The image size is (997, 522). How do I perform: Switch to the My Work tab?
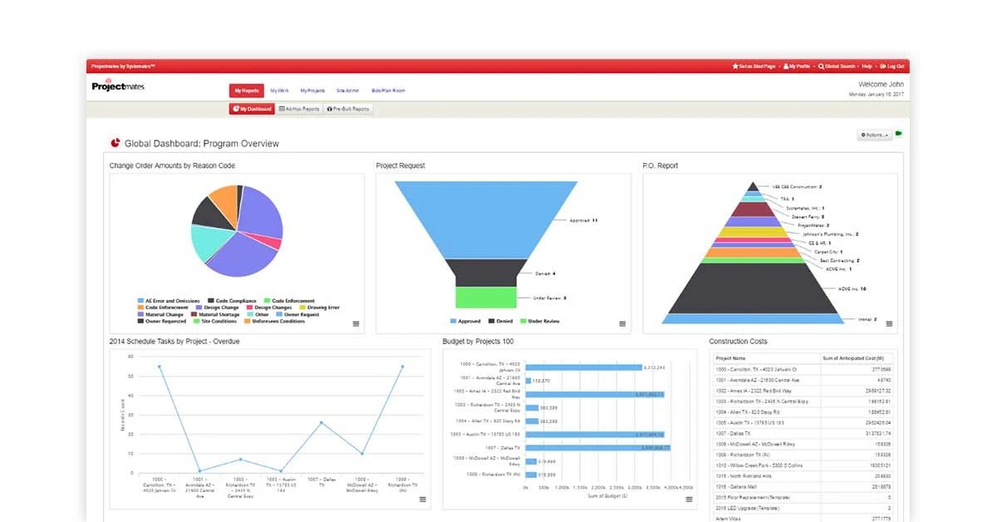point(280,90)
